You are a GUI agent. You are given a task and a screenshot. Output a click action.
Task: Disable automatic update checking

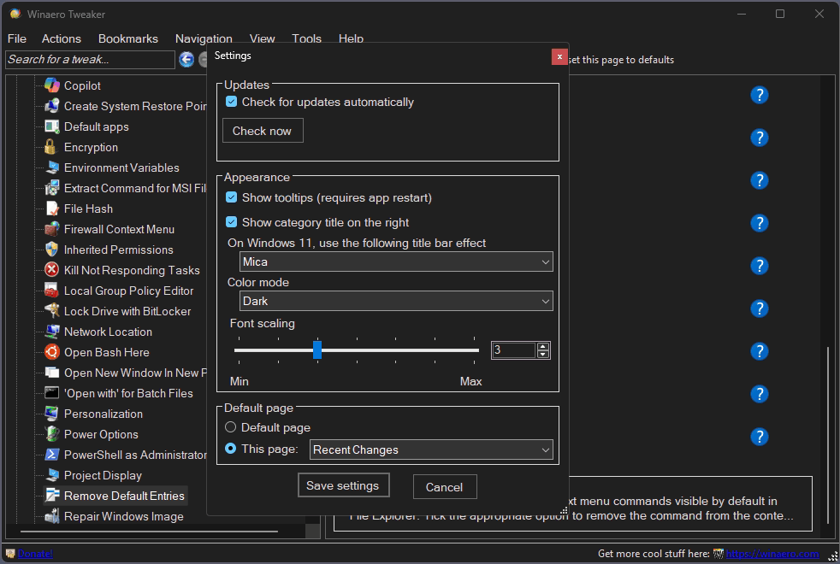[230, 102]
